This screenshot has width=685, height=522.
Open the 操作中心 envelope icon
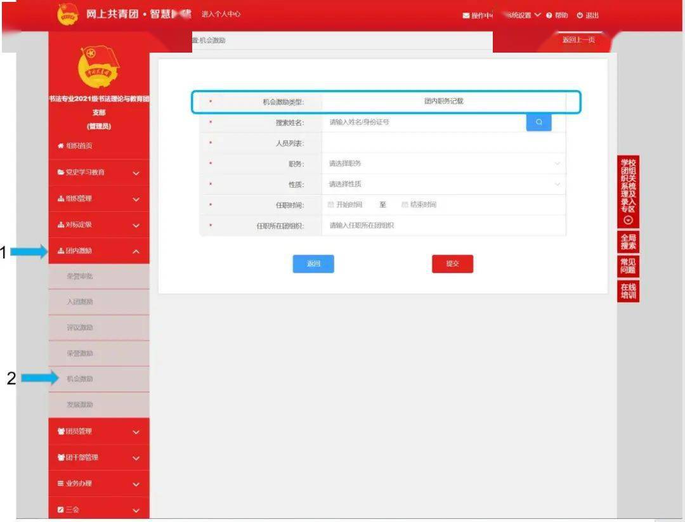[466, 14]
